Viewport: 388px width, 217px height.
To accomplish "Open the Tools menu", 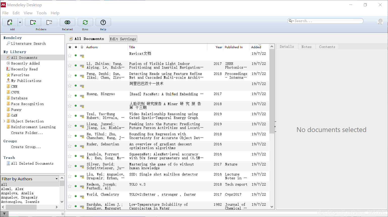I will (x=42, y=13).
